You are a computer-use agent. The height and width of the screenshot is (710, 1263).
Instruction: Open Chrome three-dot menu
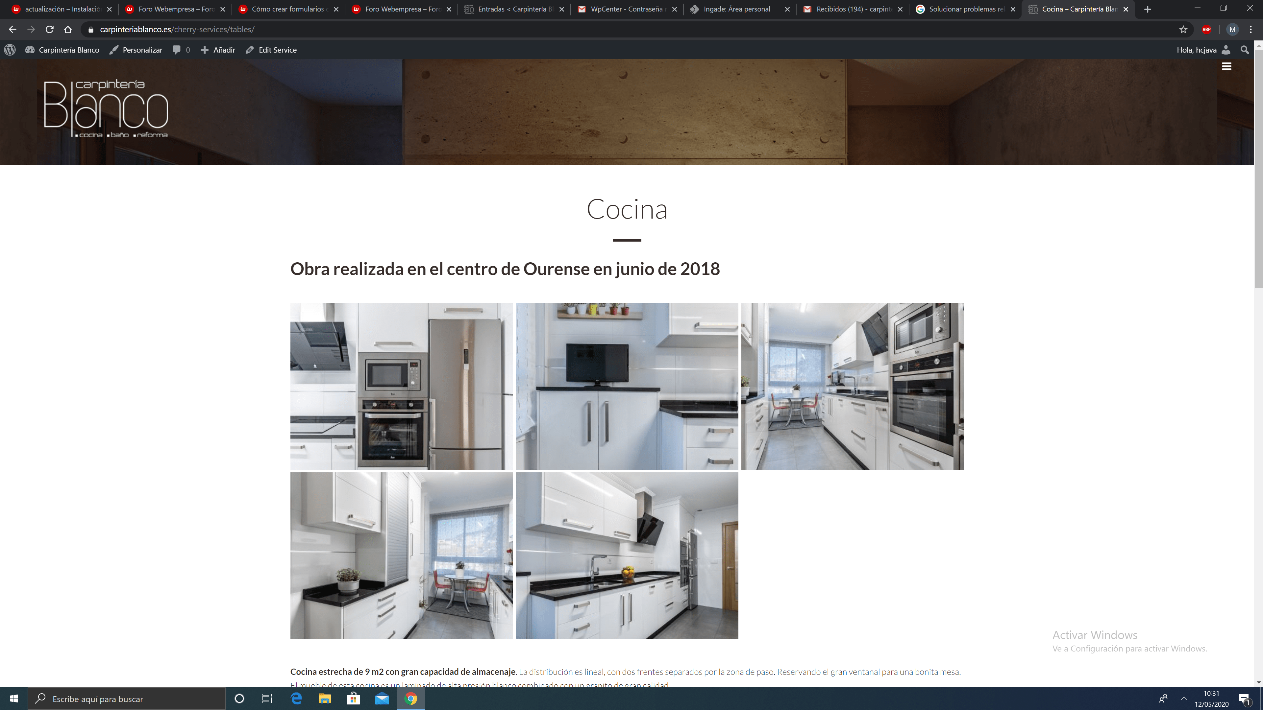click(x=1251, y=29)
